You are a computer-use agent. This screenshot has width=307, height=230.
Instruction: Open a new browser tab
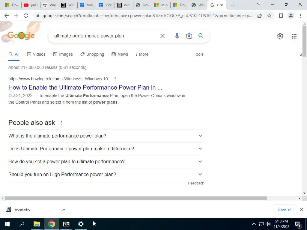pos(233,5)
